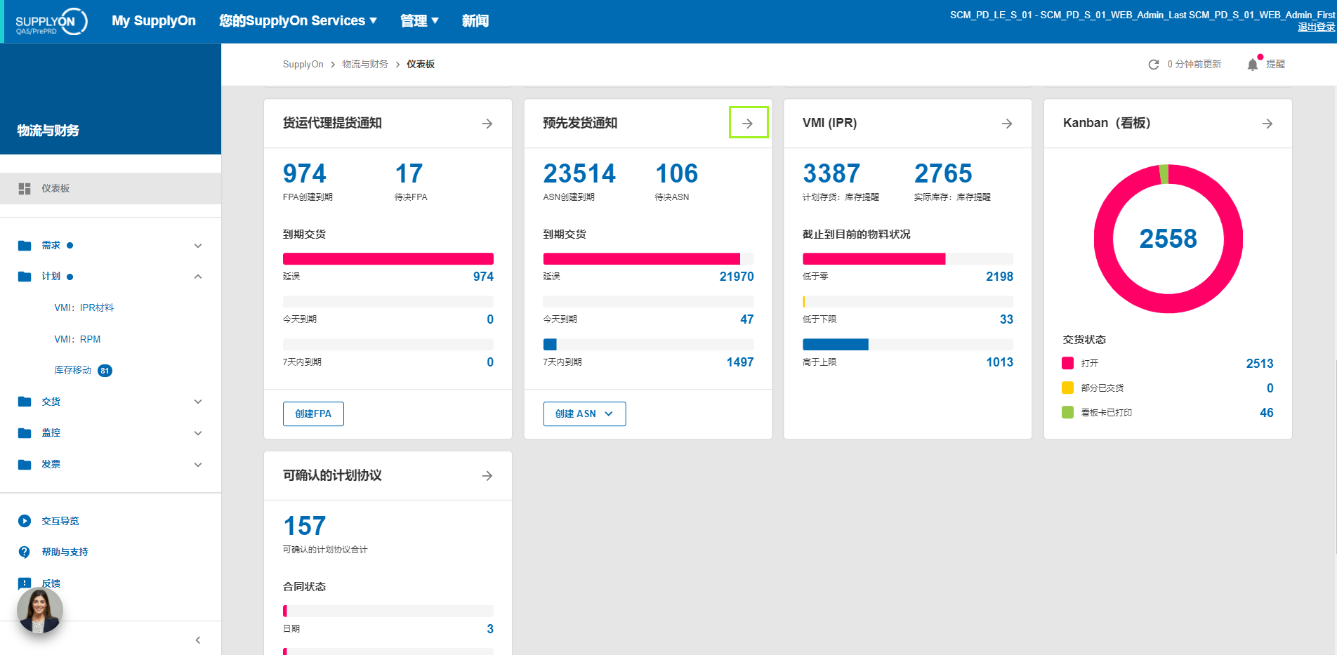The height and width of the screenshot is (655, 1337).
Task: Click the 监控 folder icon
Action: [25, 433]
